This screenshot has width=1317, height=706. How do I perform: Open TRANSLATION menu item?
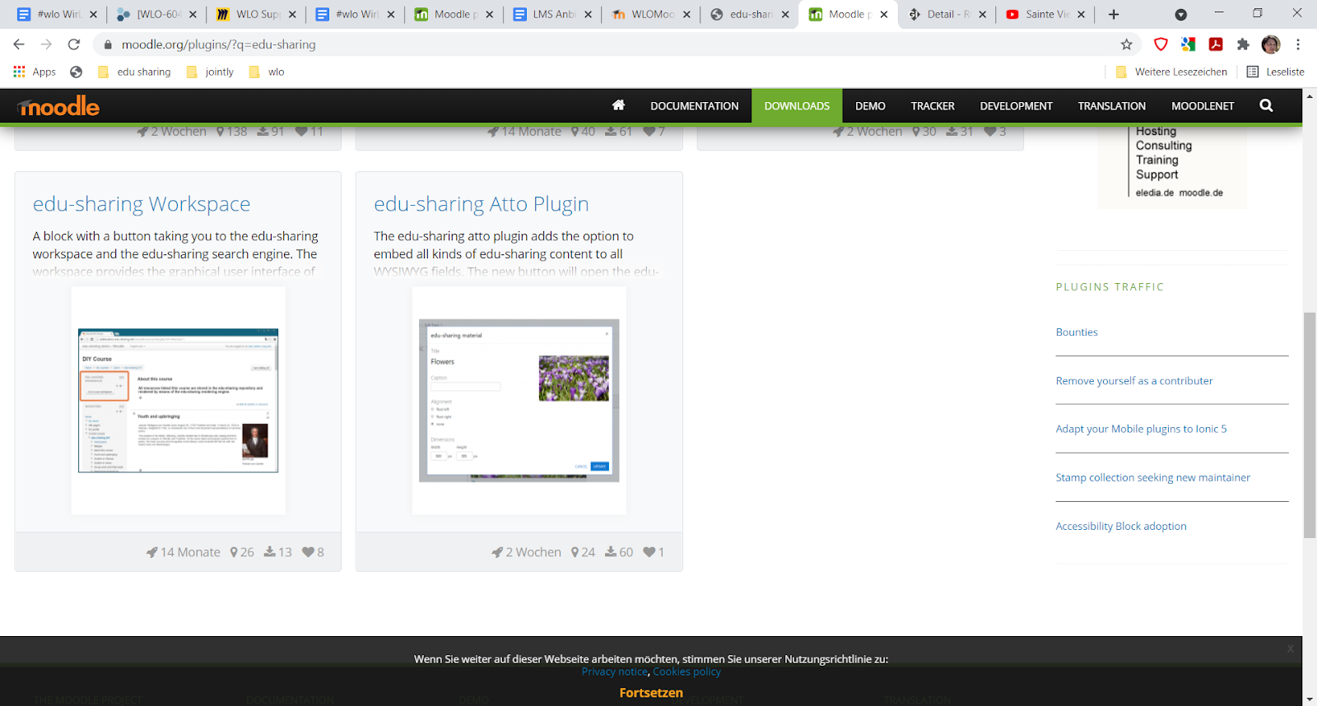[x=1111, y=106]
